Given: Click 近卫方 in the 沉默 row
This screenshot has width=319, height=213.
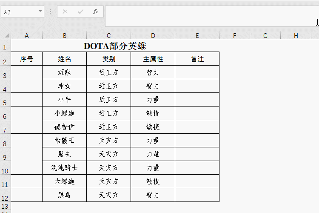Looking at the screenshot, I should pyautogui.click(x=108, y=72).
